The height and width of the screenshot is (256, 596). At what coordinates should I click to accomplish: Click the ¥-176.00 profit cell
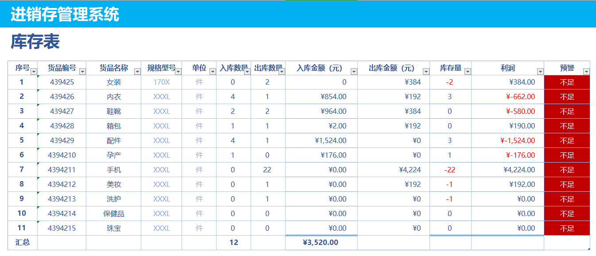tap(508, 155)
